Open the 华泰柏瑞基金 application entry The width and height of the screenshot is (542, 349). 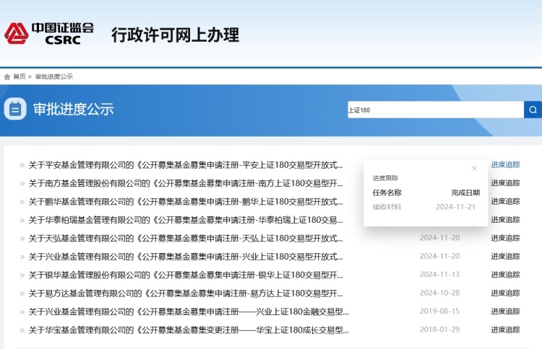click(186, 220)
